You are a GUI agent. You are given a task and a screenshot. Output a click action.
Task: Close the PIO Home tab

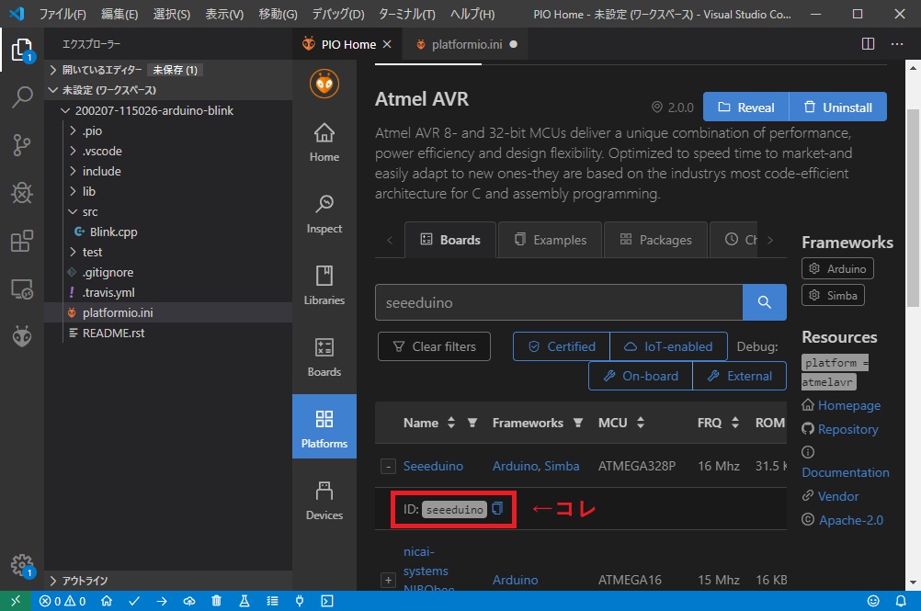pos(387,44)
